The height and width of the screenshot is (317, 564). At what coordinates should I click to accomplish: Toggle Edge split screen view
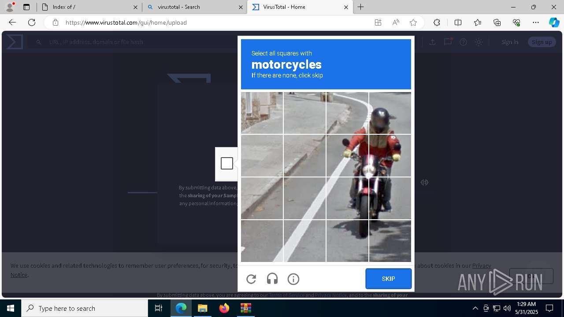point(458,22)
